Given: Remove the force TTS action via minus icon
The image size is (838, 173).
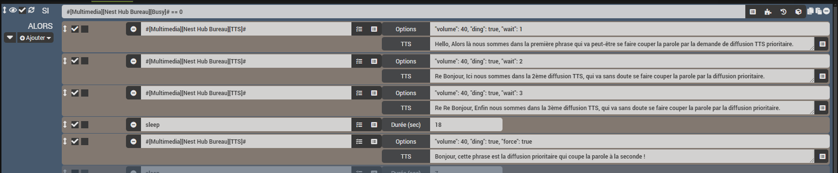Looking at the screenshot, I should point(133,141).
